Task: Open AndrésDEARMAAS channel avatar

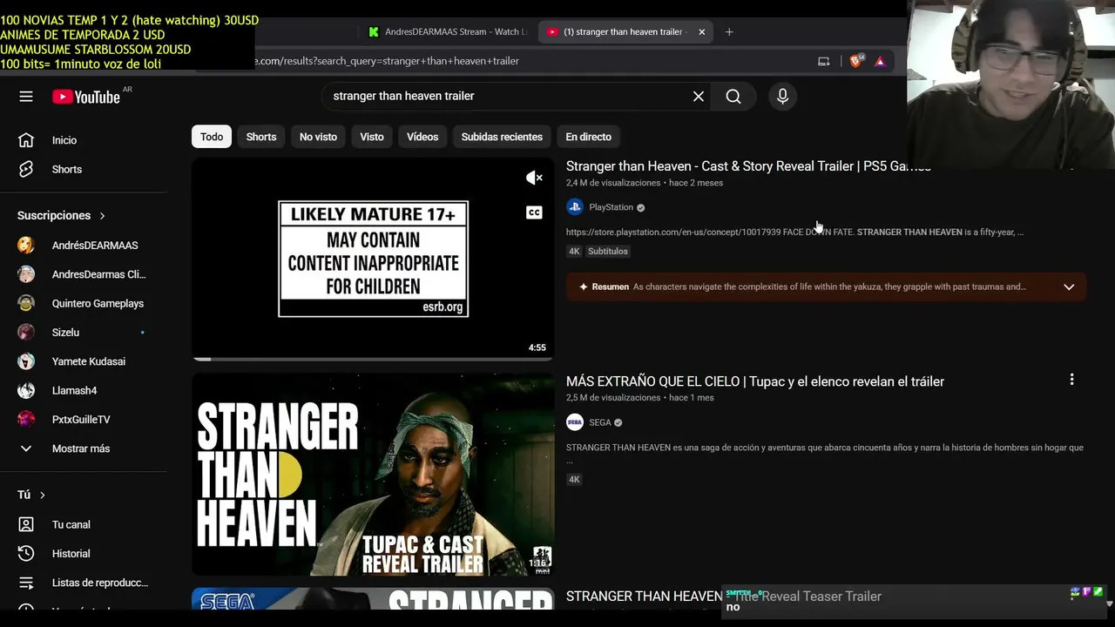Action: pos(26,246)
